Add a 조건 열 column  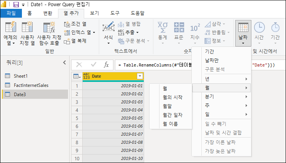click(75, 24)
